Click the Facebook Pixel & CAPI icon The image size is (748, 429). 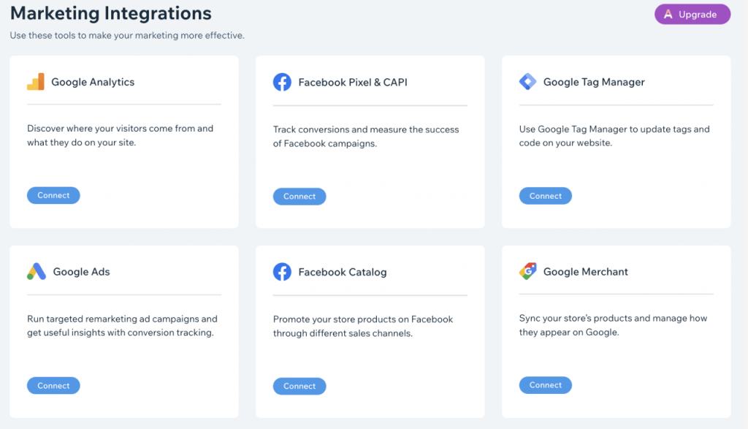pos(283,82)
